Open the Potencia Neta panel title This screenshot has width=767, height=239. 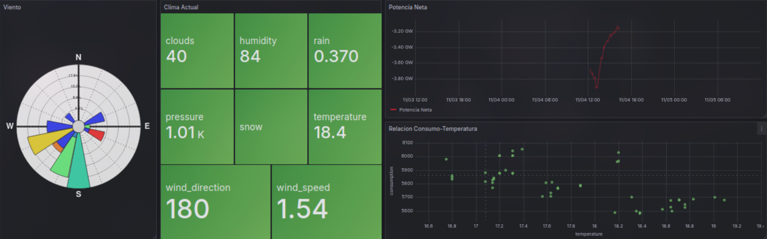point(408,7)
